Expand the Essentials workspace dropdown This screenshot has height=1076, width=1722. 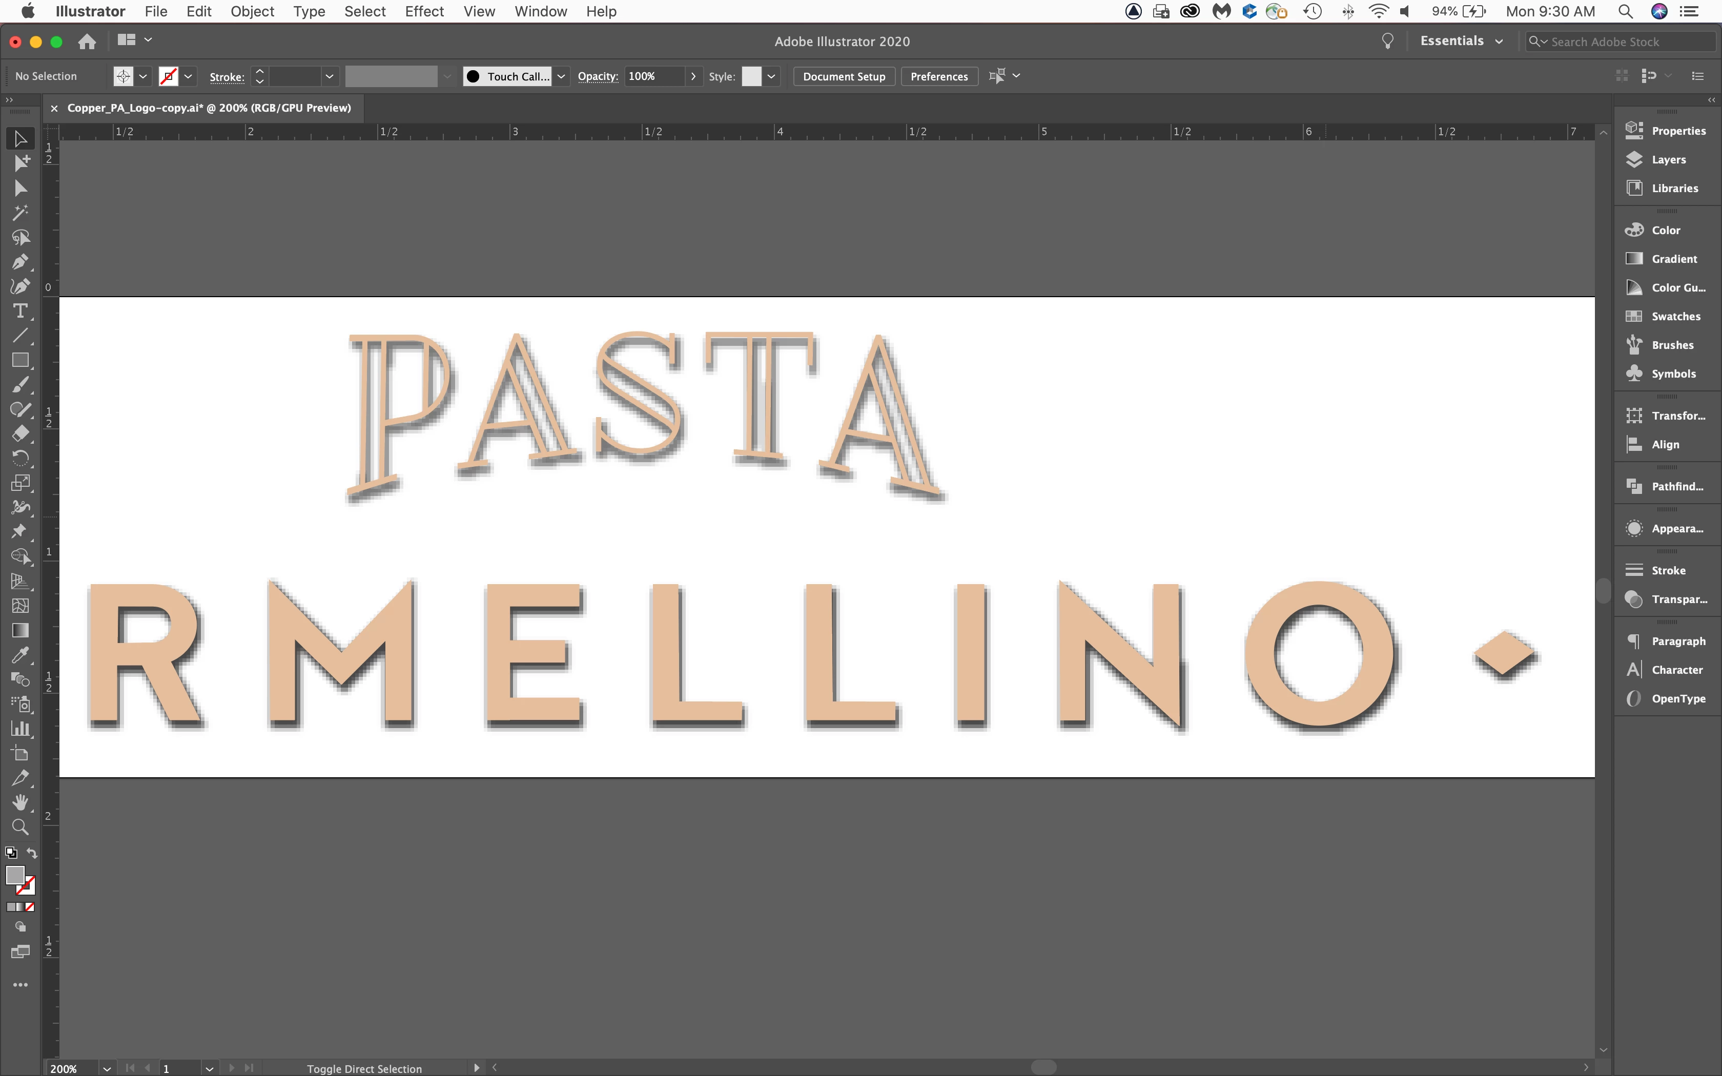point(1461,40)
